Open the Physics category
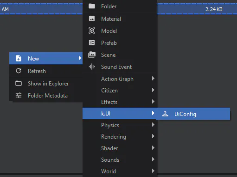Image resolution: width=237 pixels, height=177 pixels. pyautogui.click(x=120, y=125)
